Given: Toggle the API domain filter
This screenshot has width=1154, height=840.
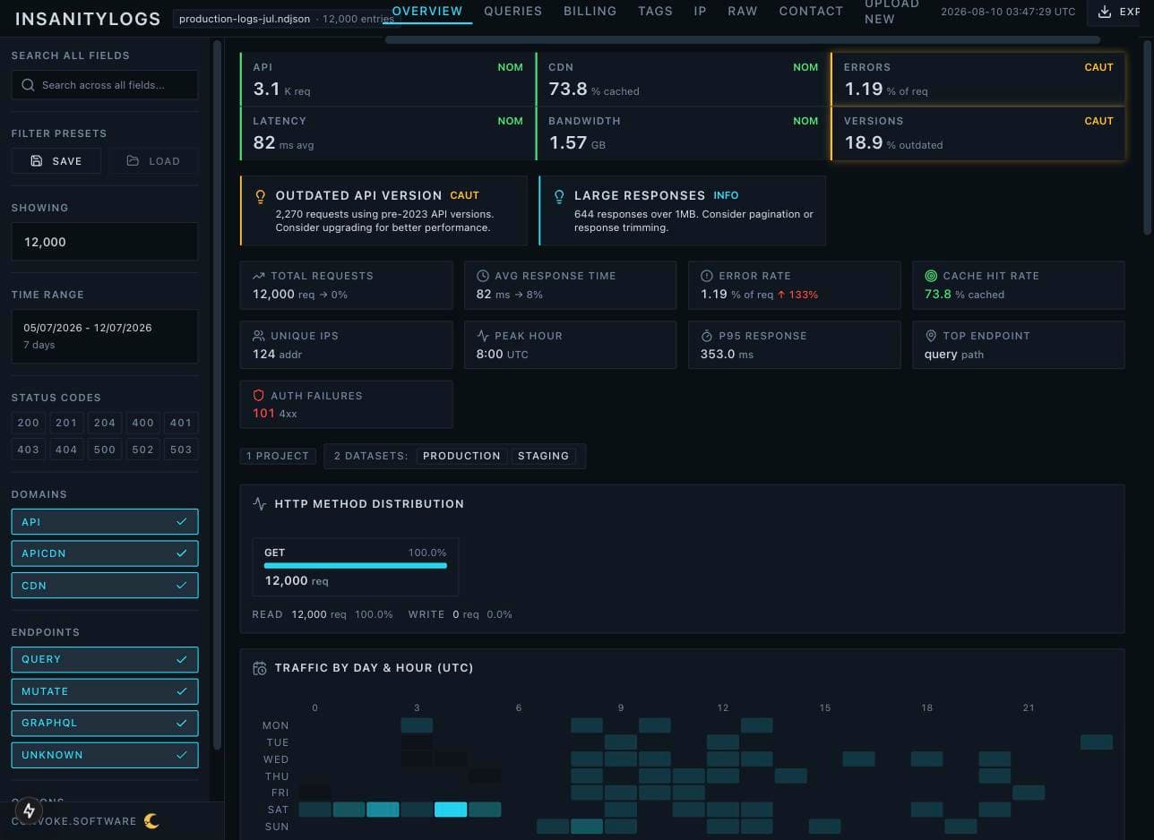Looking at the screenshot, I should click(105, 522).
